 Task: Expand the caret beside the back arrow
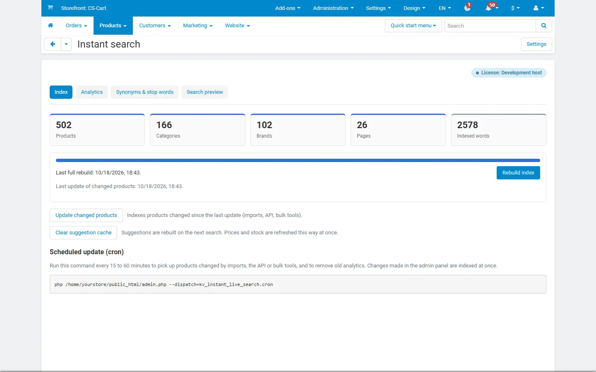click(x=66, y=44)
